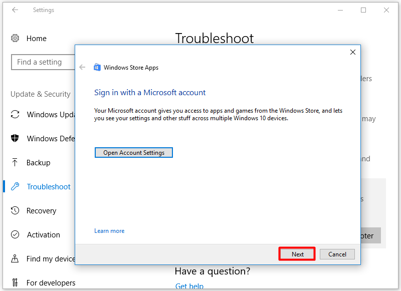
Task: Minimize the Settings window
Action: 340,10
